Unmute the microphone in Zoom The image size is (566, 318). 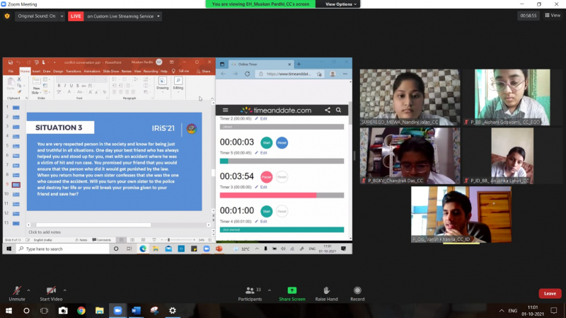[x=16, y=291]
